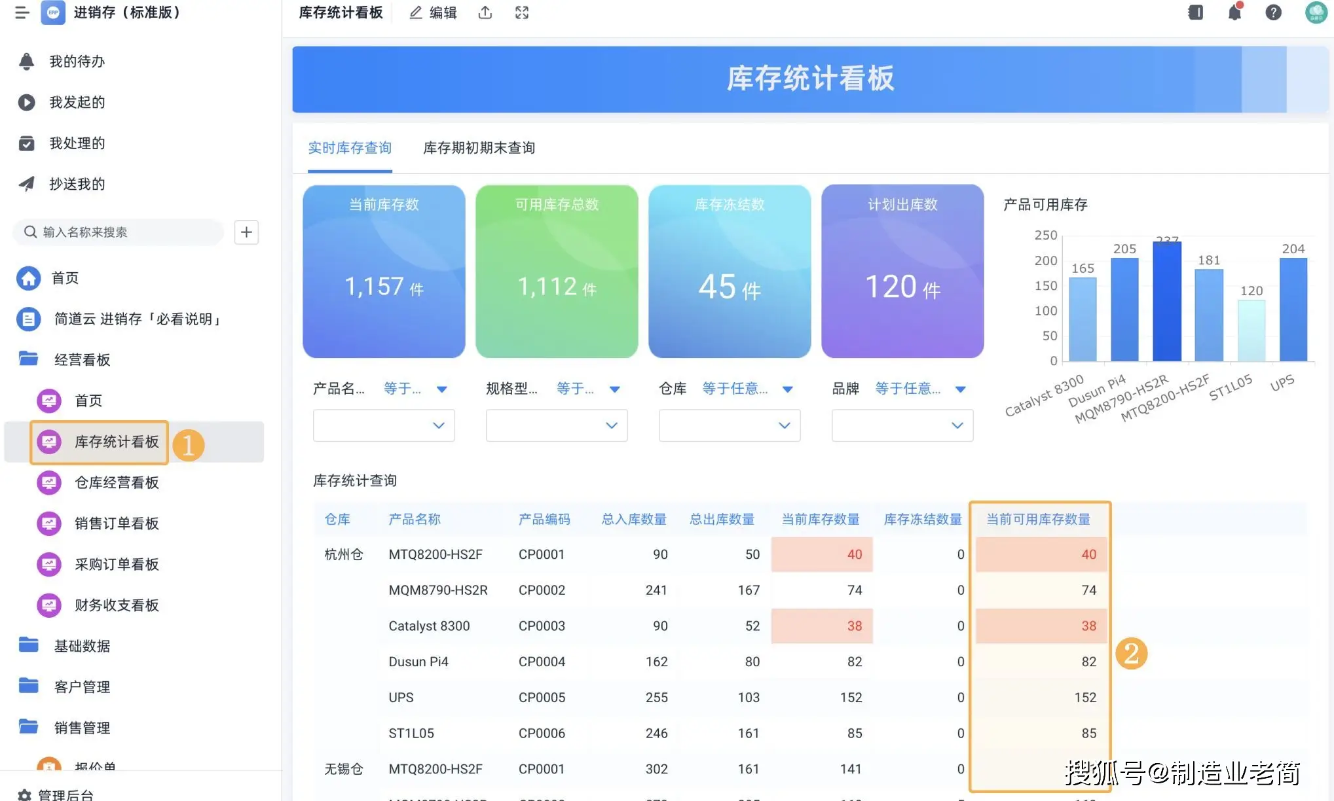The height and width of the screenshot is (801, 1334).
Task: Click the 可用库存总数 card
Action: click(557, 271)
